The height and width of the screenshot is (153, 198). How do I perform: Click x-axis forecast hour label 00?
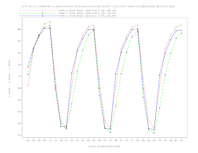click(28, 140)
